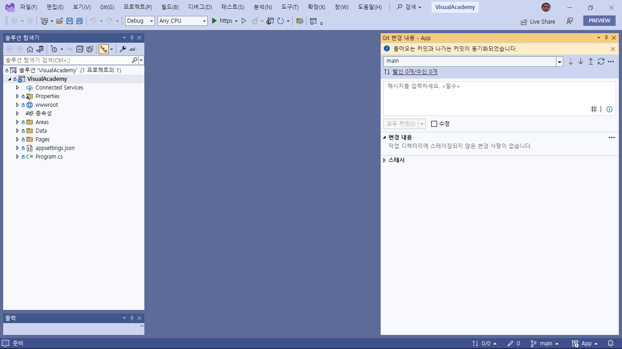Click the Git fetch dotted-arrow icon
The image size is (622, 349).
[571, 61]
